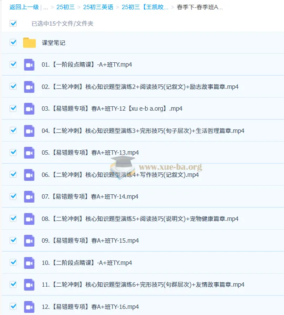Image resolution: width=284 pixels, height=315 pixels.
Task: Open file 02 励志故事篇章 video name
Action: [x=140, y=87]
